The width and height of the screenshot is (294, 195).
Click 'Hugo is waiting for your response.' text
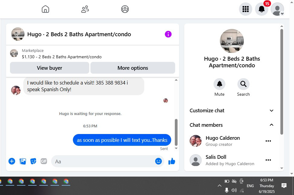click(x=90, y=113)
